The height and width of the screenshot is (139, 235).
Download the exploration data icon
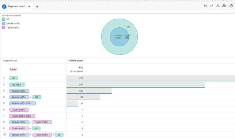(x=218, y=6)
